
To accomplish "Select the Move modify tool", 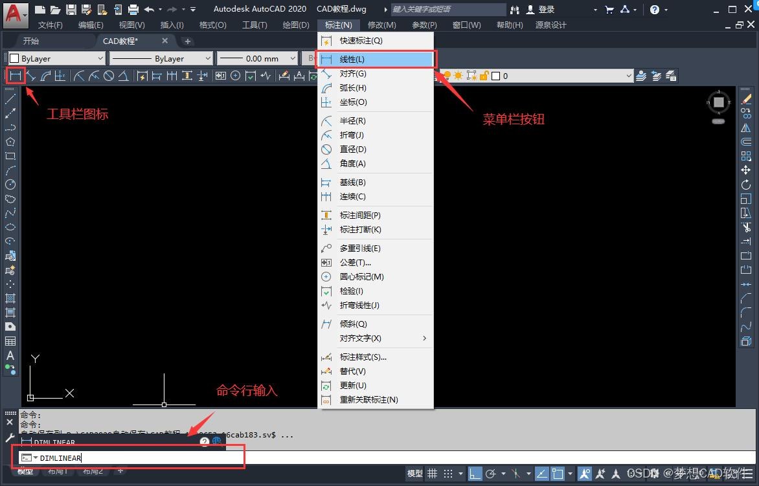I will point(746,170).
